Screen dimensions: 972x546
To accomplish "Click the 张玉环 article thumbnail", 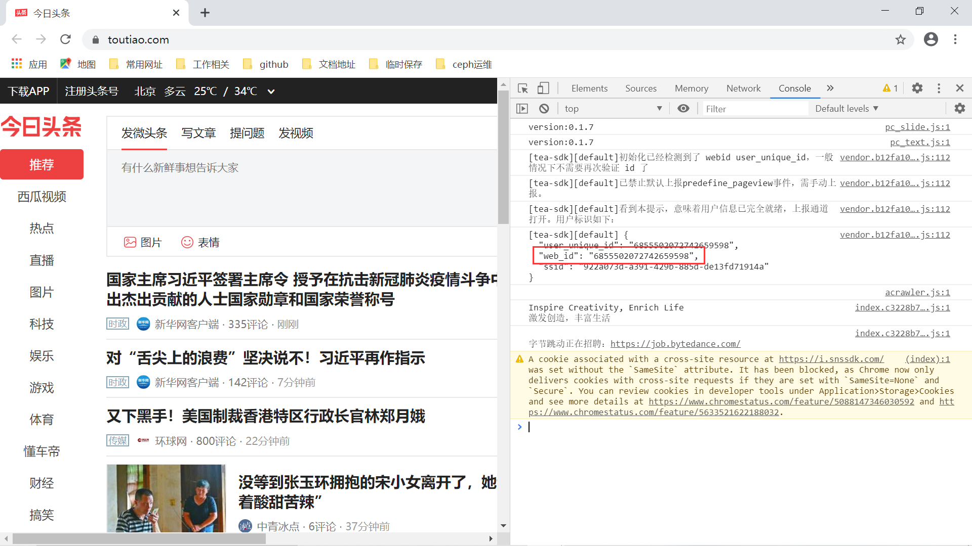I will (x=167, y=498).
